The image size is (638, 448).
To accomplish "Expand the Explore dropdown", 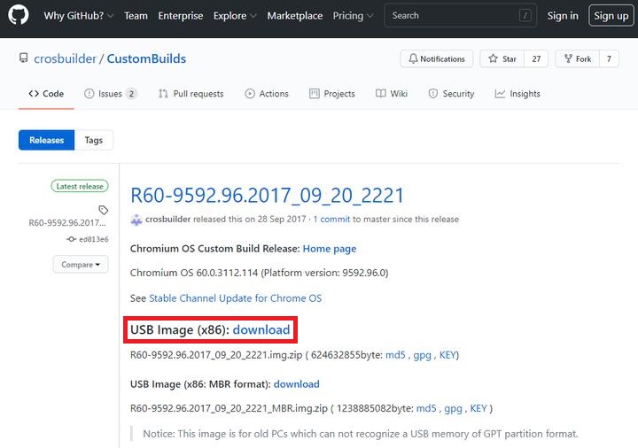I will click(x=235, y=15).
